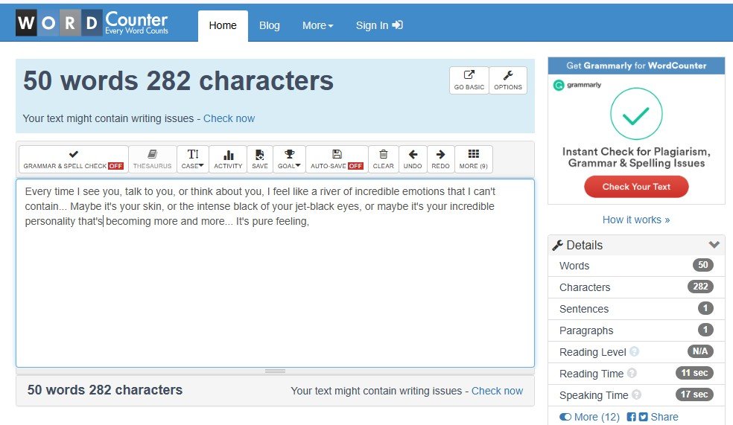Click the Redo arrow
Image resolution: width=733 pixels, height=425 pixels.
(440, 159)
